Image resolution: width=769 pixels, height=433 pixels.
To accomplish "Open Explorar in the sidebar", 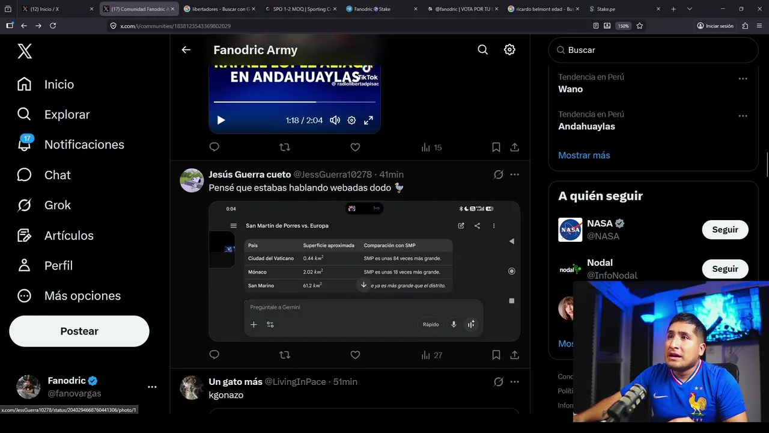I will [53, 114].
